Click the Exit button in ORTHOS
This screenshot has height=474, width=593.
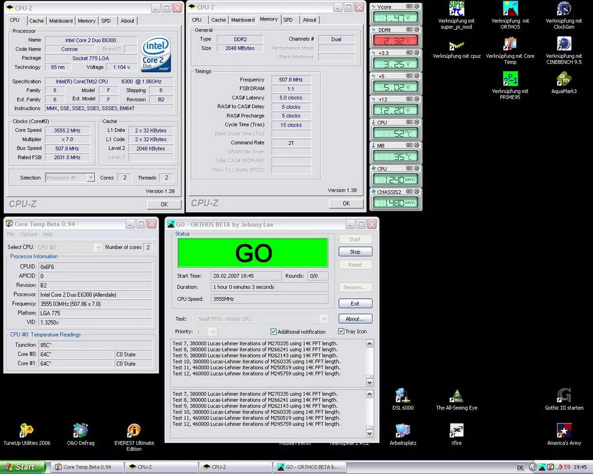click(355, 303)
